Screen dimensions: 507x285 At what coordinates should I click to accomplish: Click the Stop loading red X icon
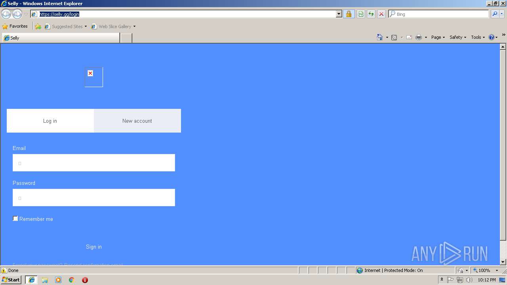[x=381, y=14]
